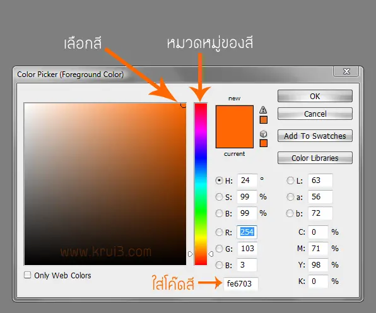Click the brightness B field showing 99
Screen dimensions: 376x313
(247, 213)
